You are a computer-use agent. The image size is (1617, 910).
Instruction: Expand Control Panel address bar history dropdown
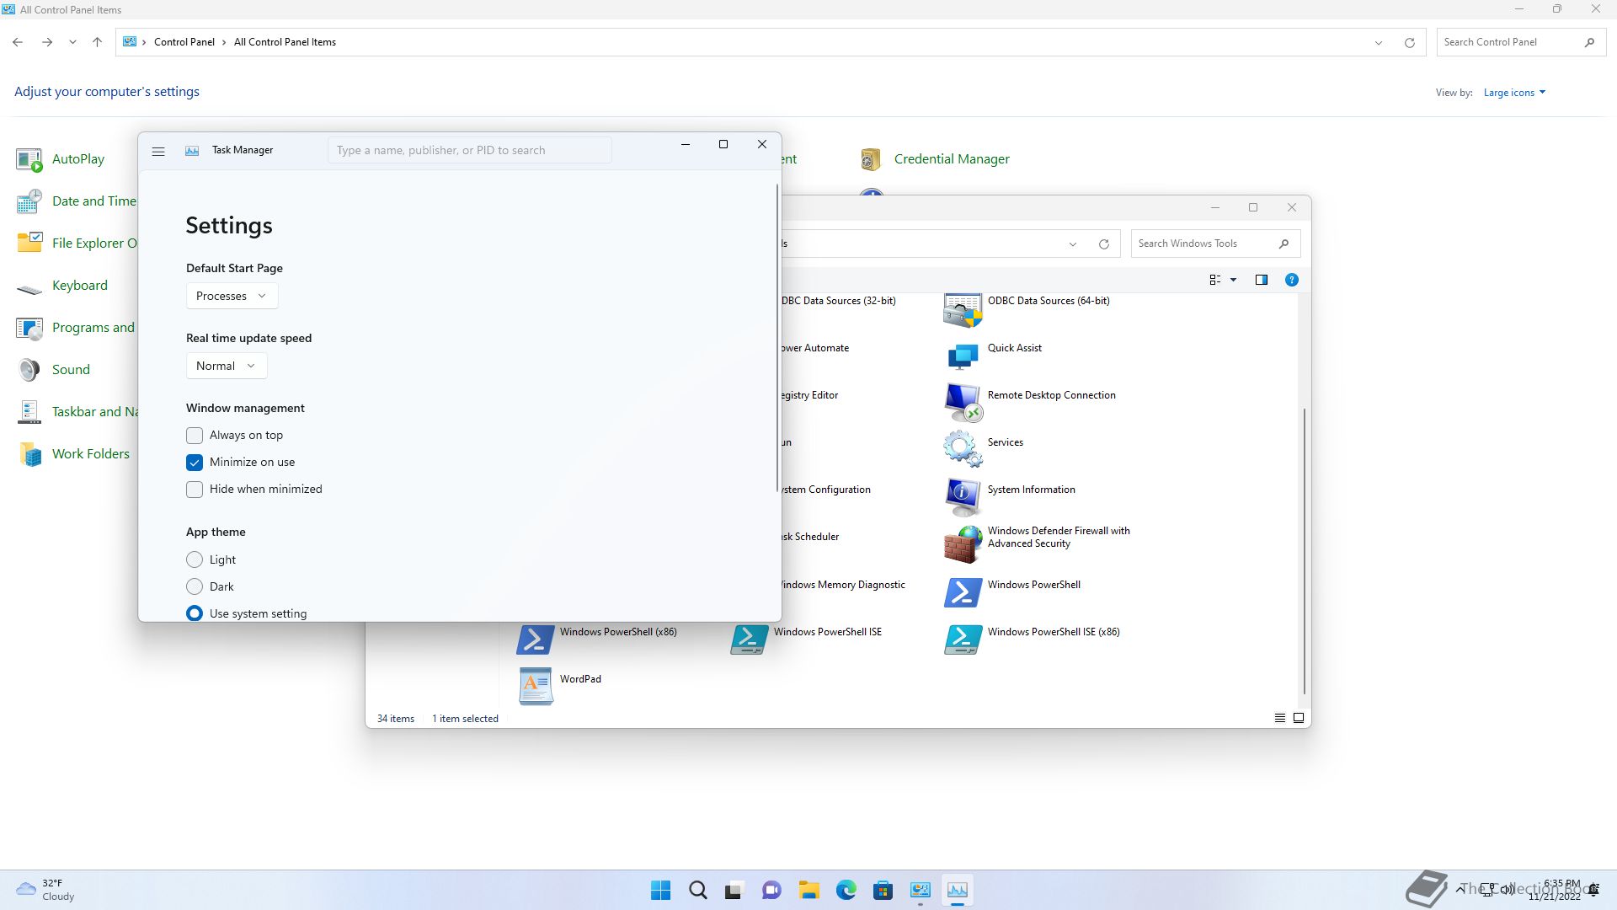(1379, 43)
